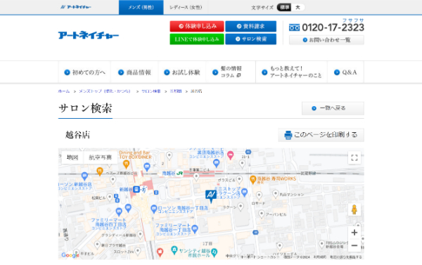Viewport: 422px width, 265px height.
Task: Open the メンズ (男性) tab
Action: pyautogui.click(x=141, y=7)
